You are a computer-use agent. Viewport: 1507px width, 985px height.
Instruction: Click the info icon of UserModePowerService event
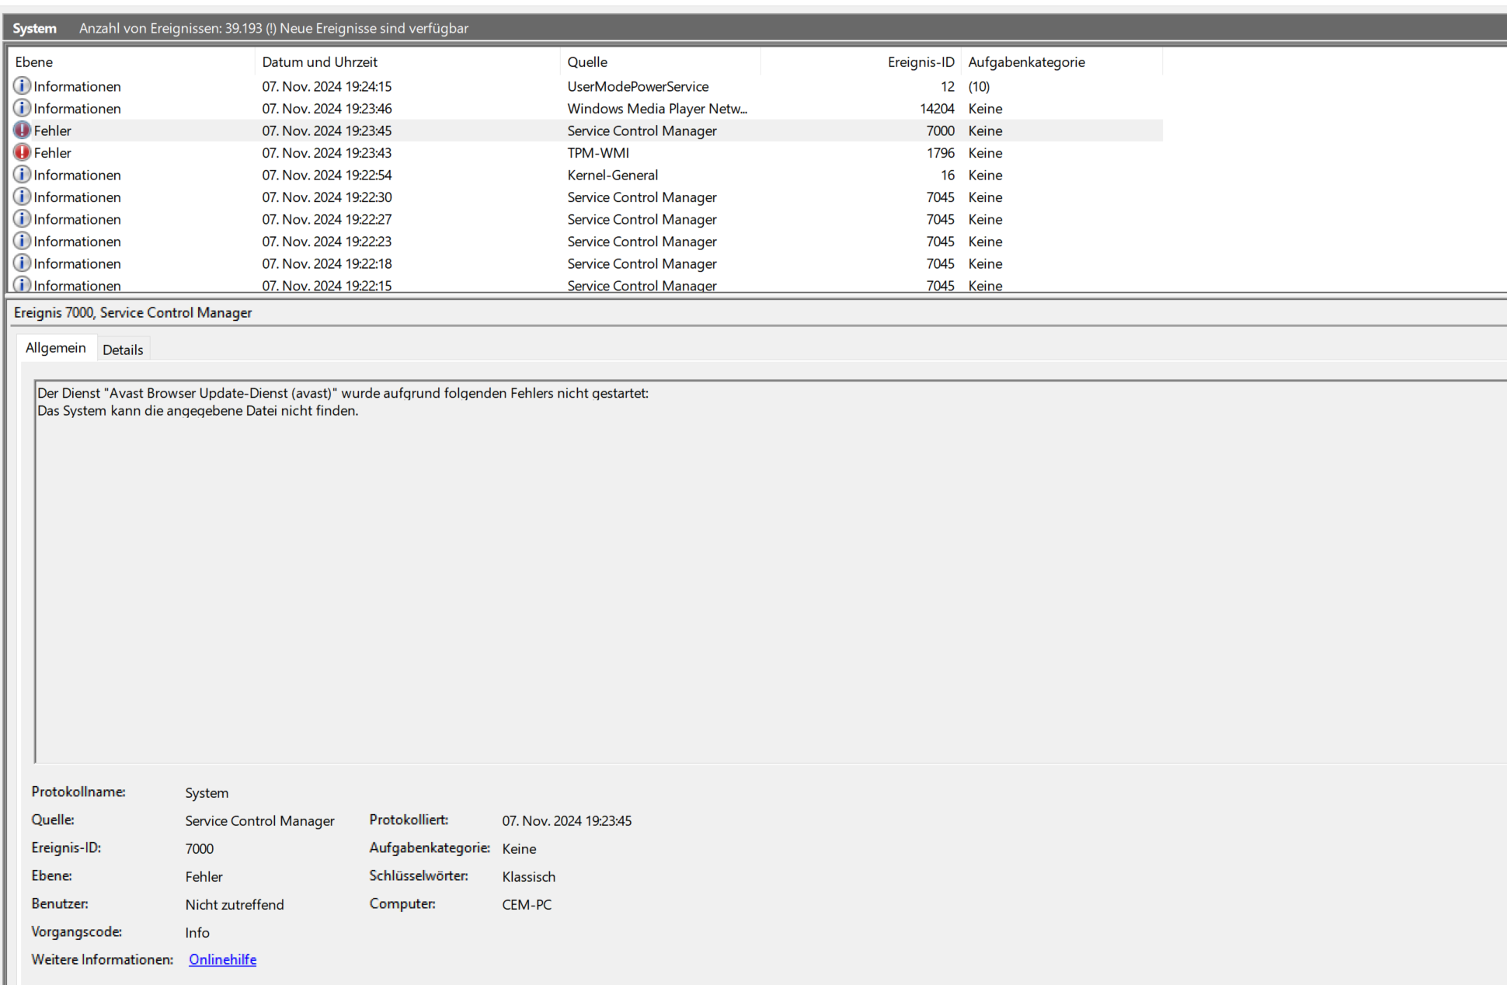click(x=23, y=86)
